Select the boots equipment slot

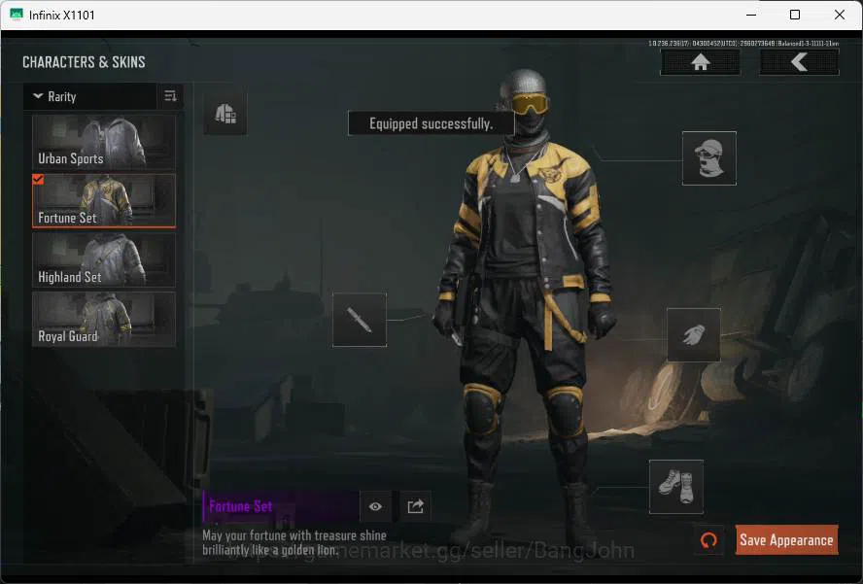[x=676, y=487]
